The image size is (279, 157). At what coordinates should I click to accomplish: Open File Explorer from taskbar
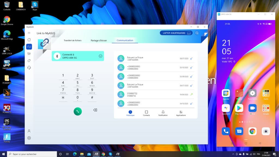82,154
